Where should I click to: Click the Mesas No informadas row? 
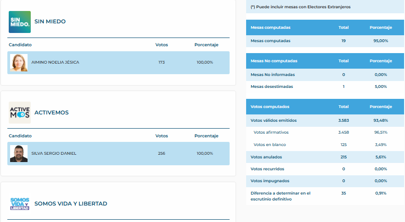pyautogui.click(x=325, y=75)
